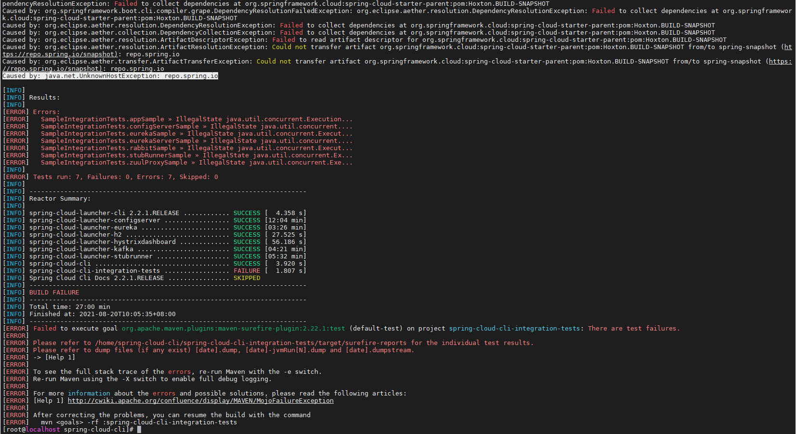Click the terminal cursor at the prompt

pos(139,430)
